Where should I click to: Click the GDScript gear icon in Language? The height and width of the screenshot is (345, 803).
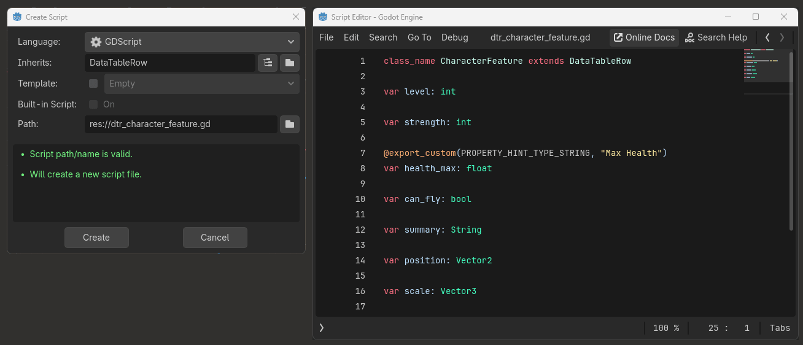point(96,42)
